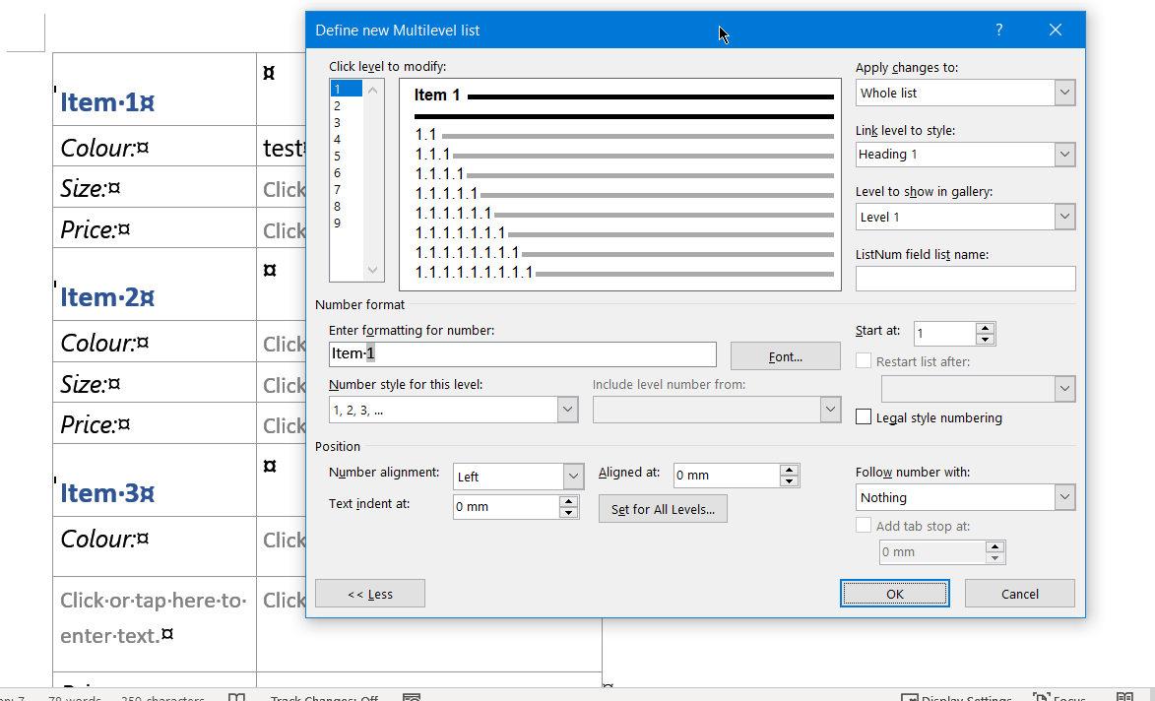Toggle the Restart list after checkbox
1155x701 pixels.
click(x=864, y=359)
